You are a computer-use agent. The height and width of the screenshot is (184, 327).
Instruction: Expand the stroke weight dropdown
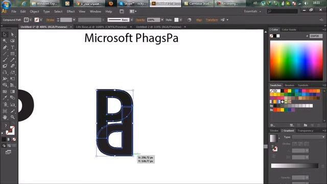point(74,20)
